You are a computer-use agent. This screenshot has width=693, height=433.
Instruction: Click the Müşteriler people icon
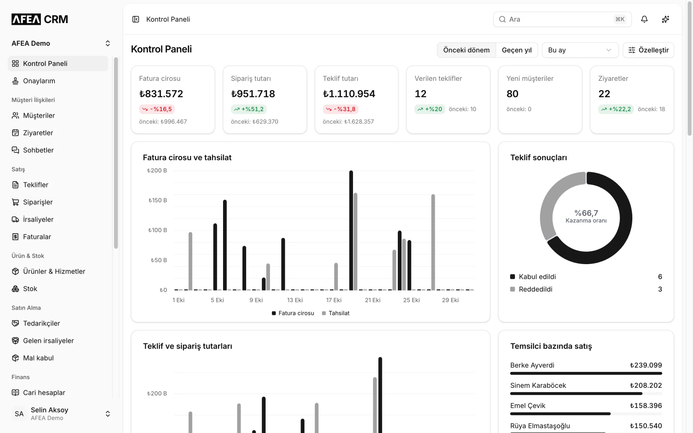(15, 115)
